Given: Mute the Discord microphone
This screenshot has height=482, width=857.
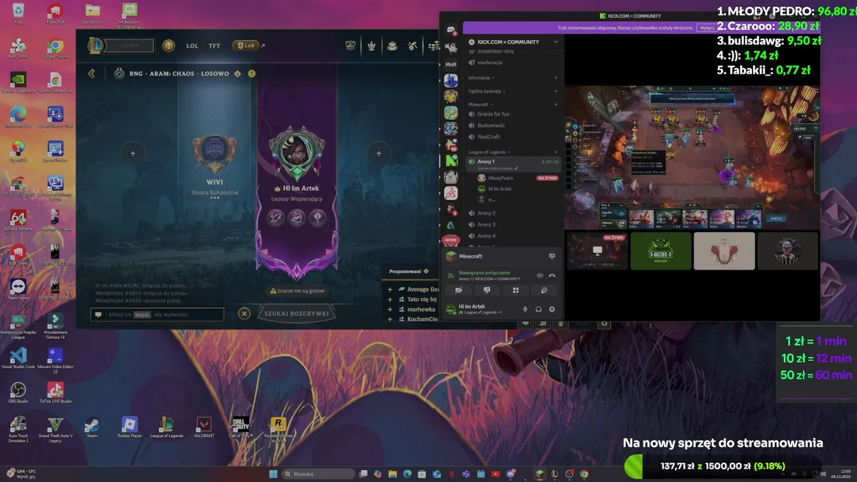Looking at the screenshot, I should pos(525,309).
